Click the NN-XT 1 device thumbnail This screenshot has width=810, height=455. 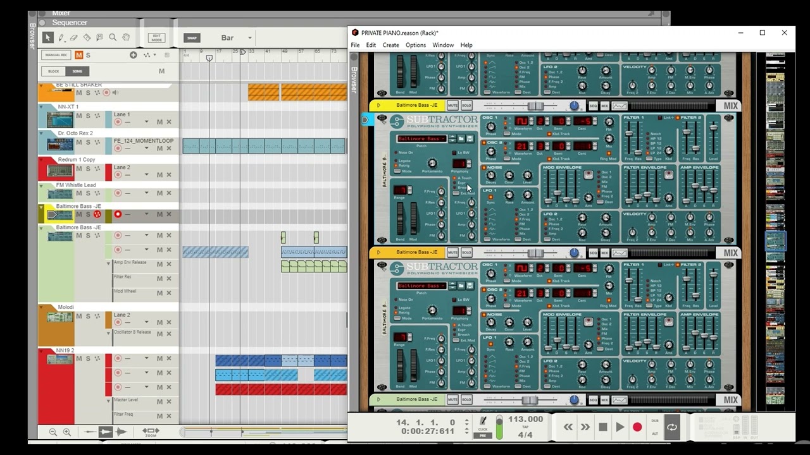(60, 119)
